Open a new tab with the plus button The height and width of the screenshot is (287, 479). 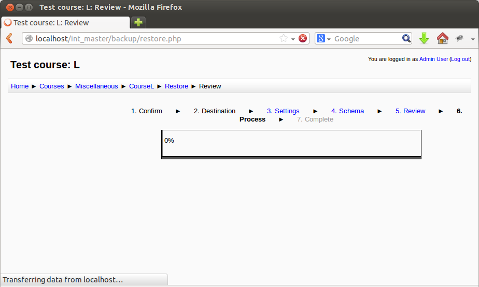coord(138,22)
